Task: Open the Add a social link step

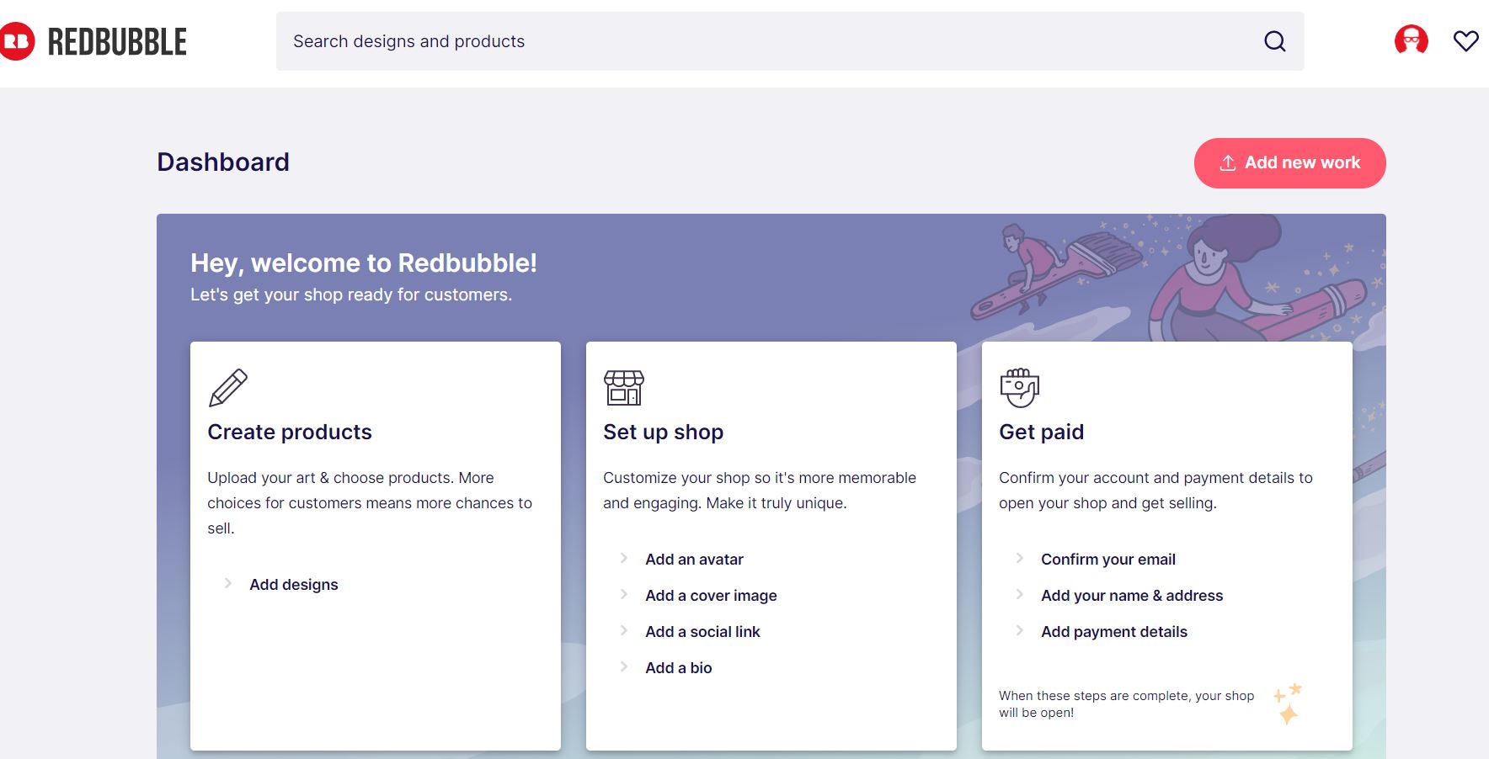Action: [702, 632]
